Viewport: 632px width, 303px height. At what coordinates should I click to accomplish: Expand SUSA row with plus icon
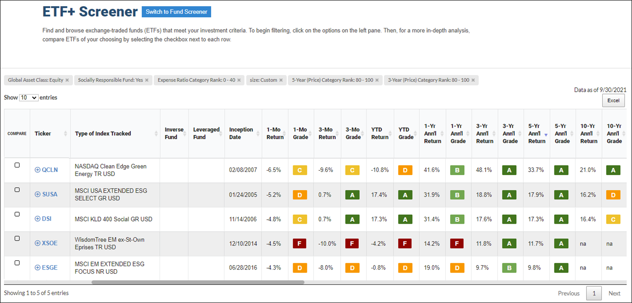[37, 194]
